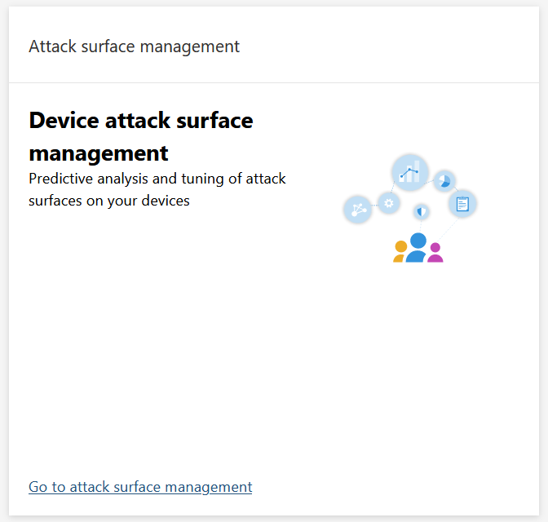This screenshot has width=548, height=522.
Task: Click the magenta person icon
Action: (x=435, y=252)
